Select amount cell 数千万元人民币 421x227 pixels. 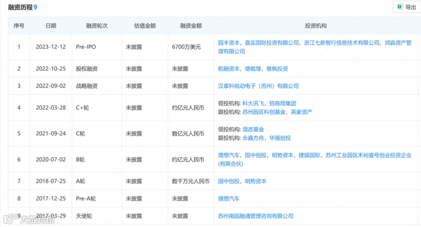[191, 181]
